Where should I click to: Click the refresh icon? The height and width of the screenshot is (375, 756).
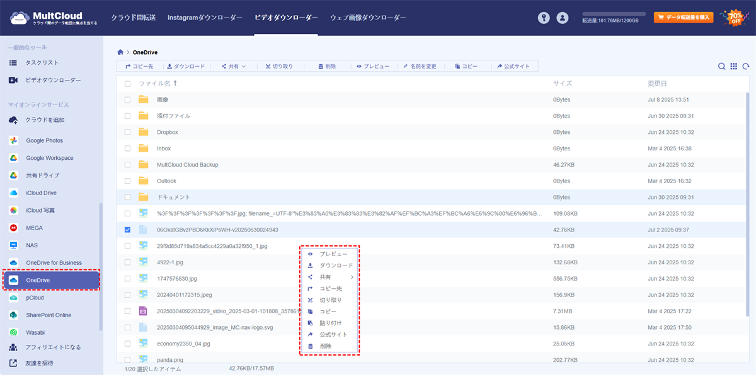tap(746, 66)
